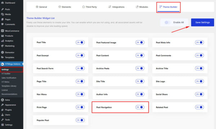Open License submenu link

(x=5, y=90)
